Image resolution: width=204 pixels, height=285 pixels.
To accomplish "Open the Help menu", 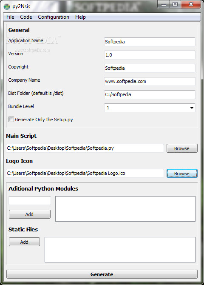I will (80, 17).
